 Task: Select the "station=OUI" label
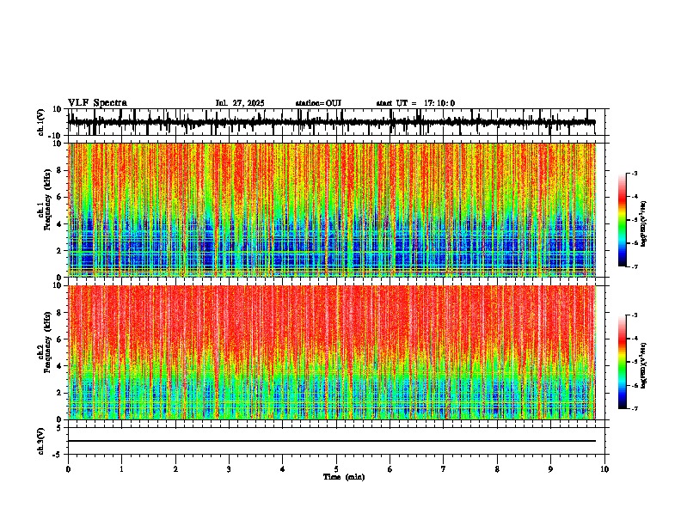point(318,103)
